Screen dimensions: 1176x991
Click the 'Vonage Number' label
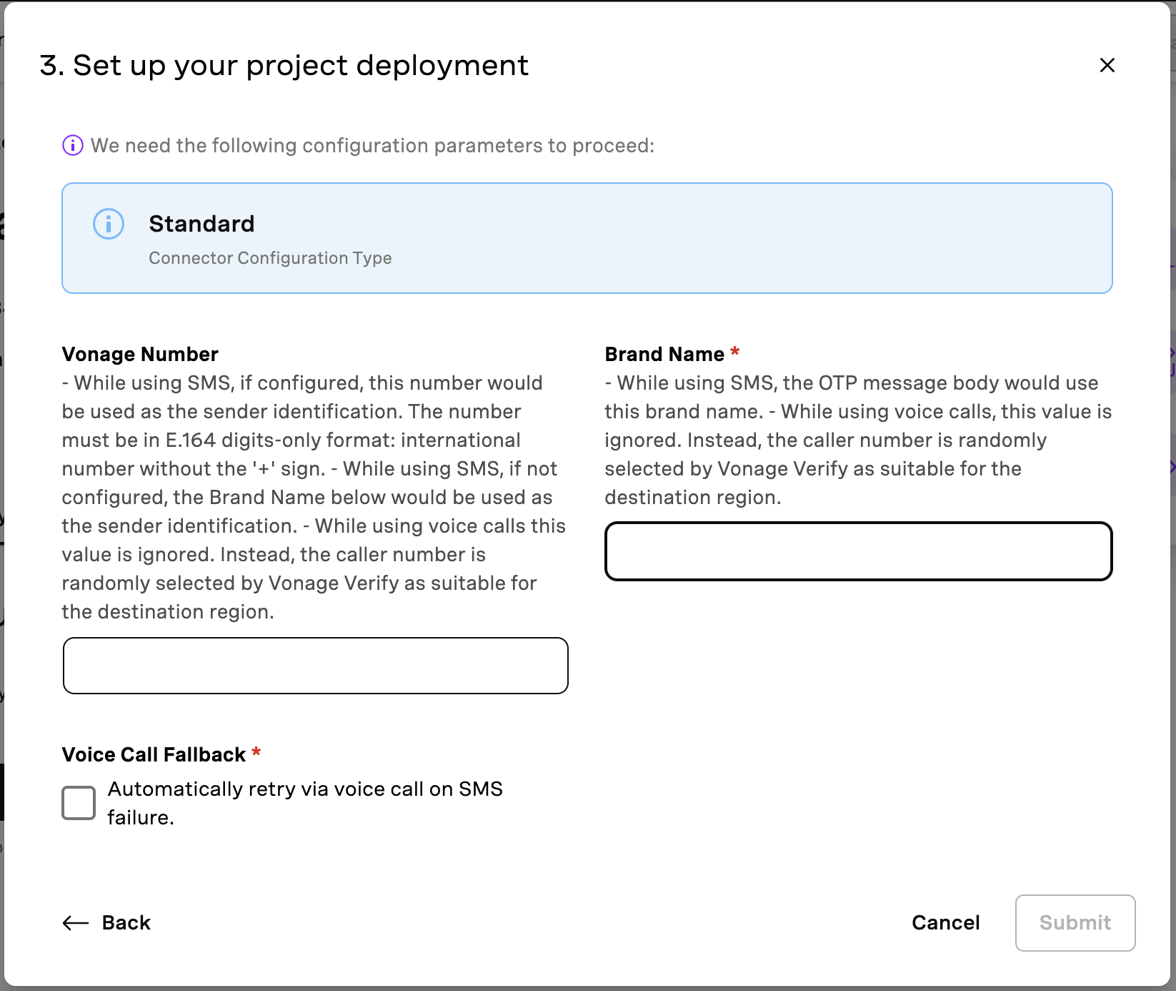(x=140, y=354)
